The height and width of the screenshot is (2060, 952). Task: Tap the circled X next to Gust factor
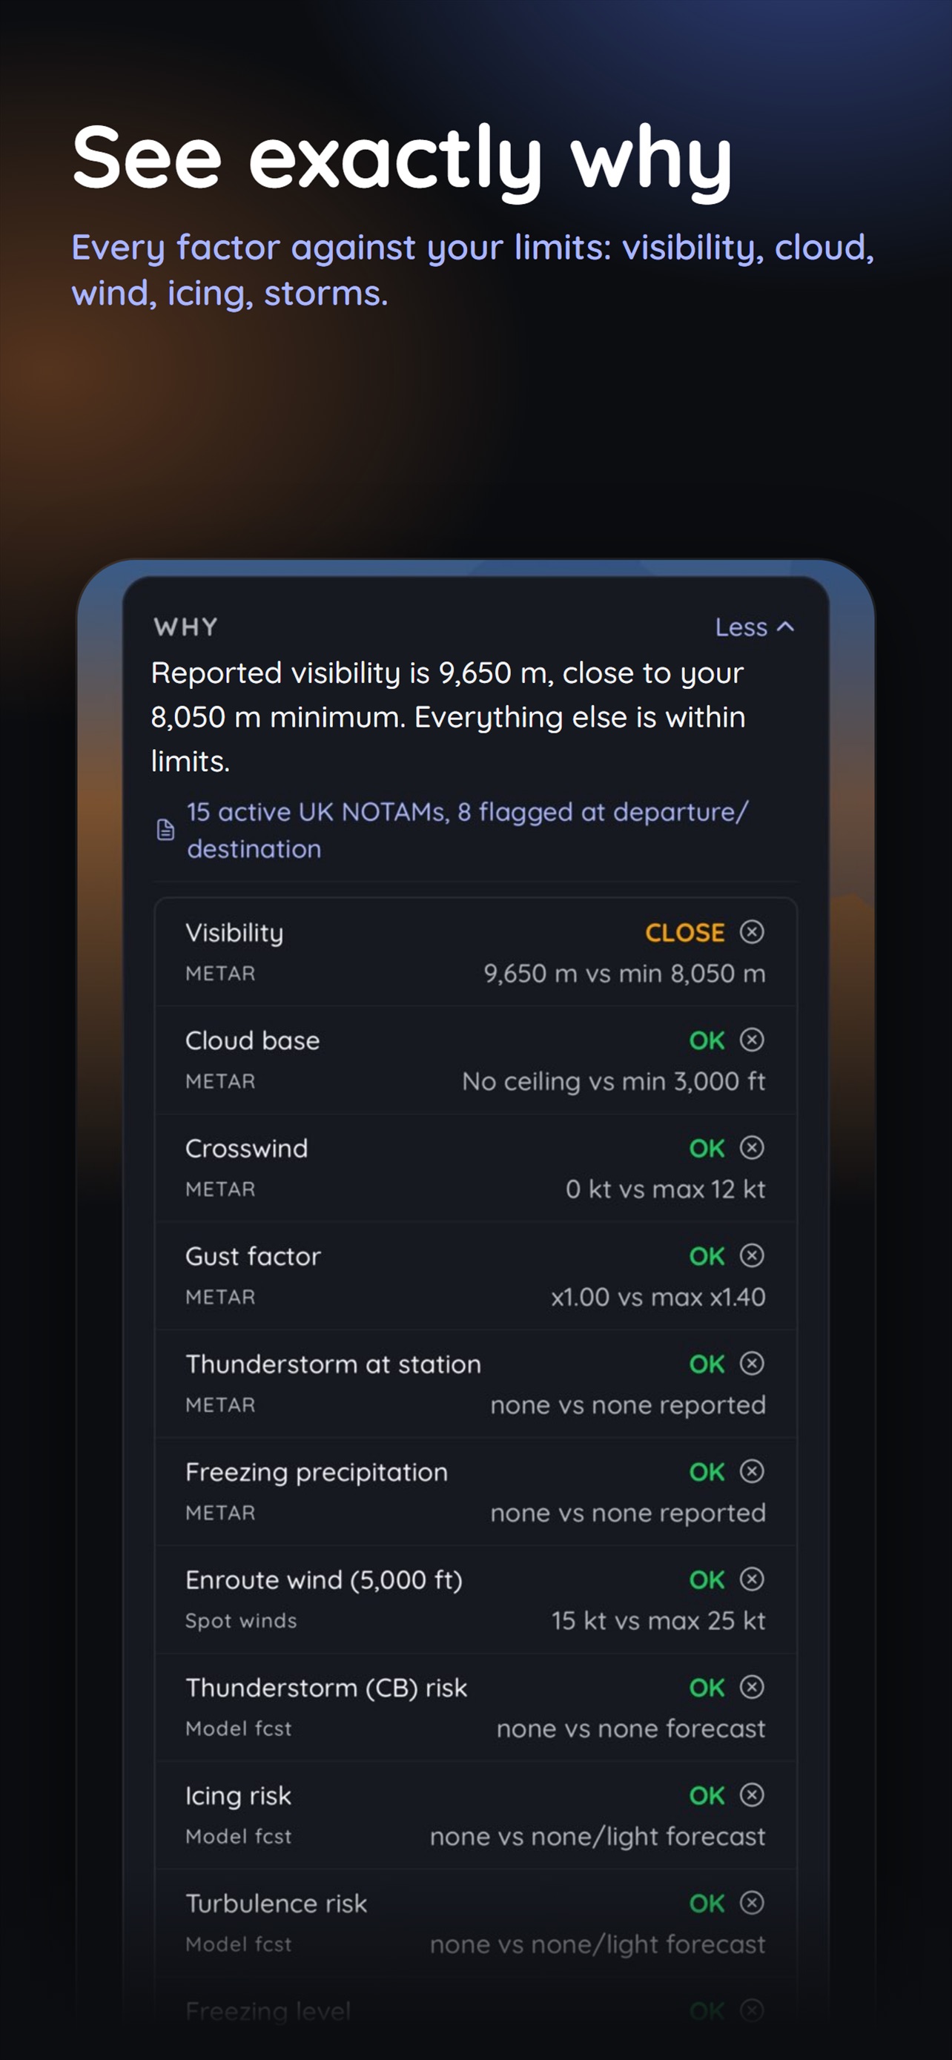pos(751,1255)
